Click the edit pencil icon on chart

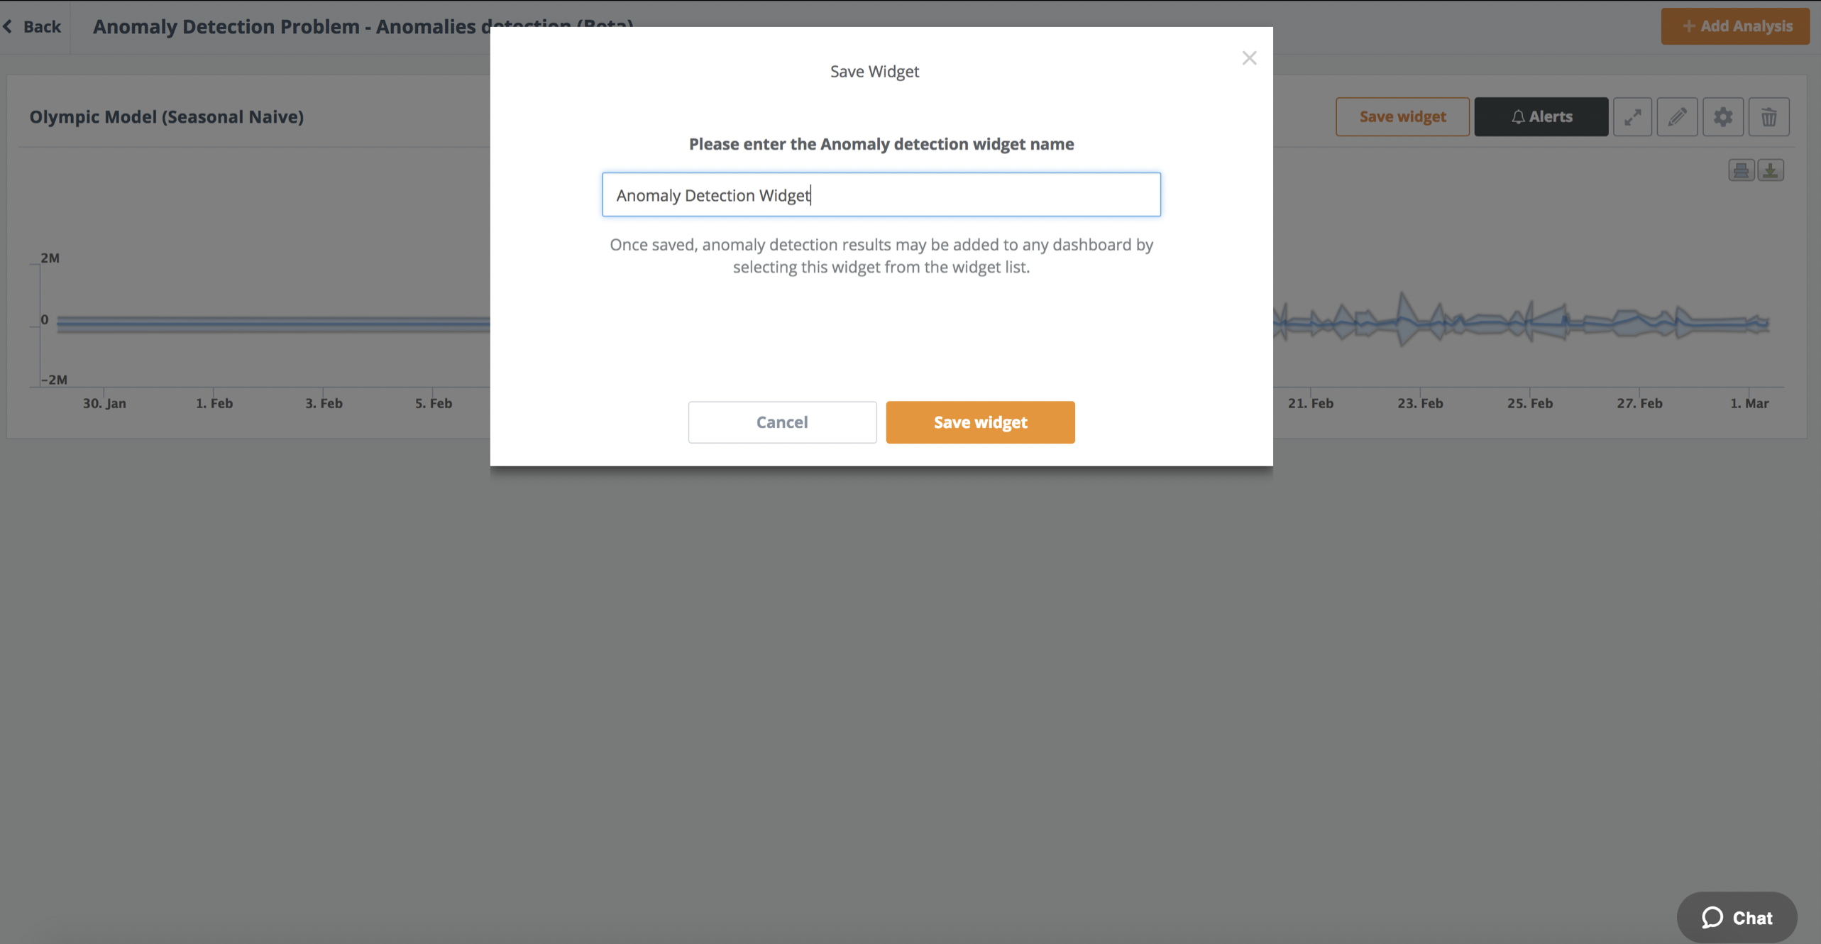pos(1676,116)
